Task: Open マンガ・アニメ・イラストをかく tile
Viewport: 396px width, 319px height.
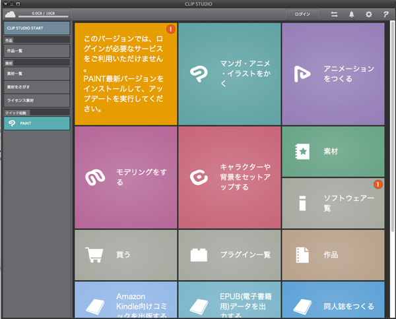Action: (x=229, y=74)
